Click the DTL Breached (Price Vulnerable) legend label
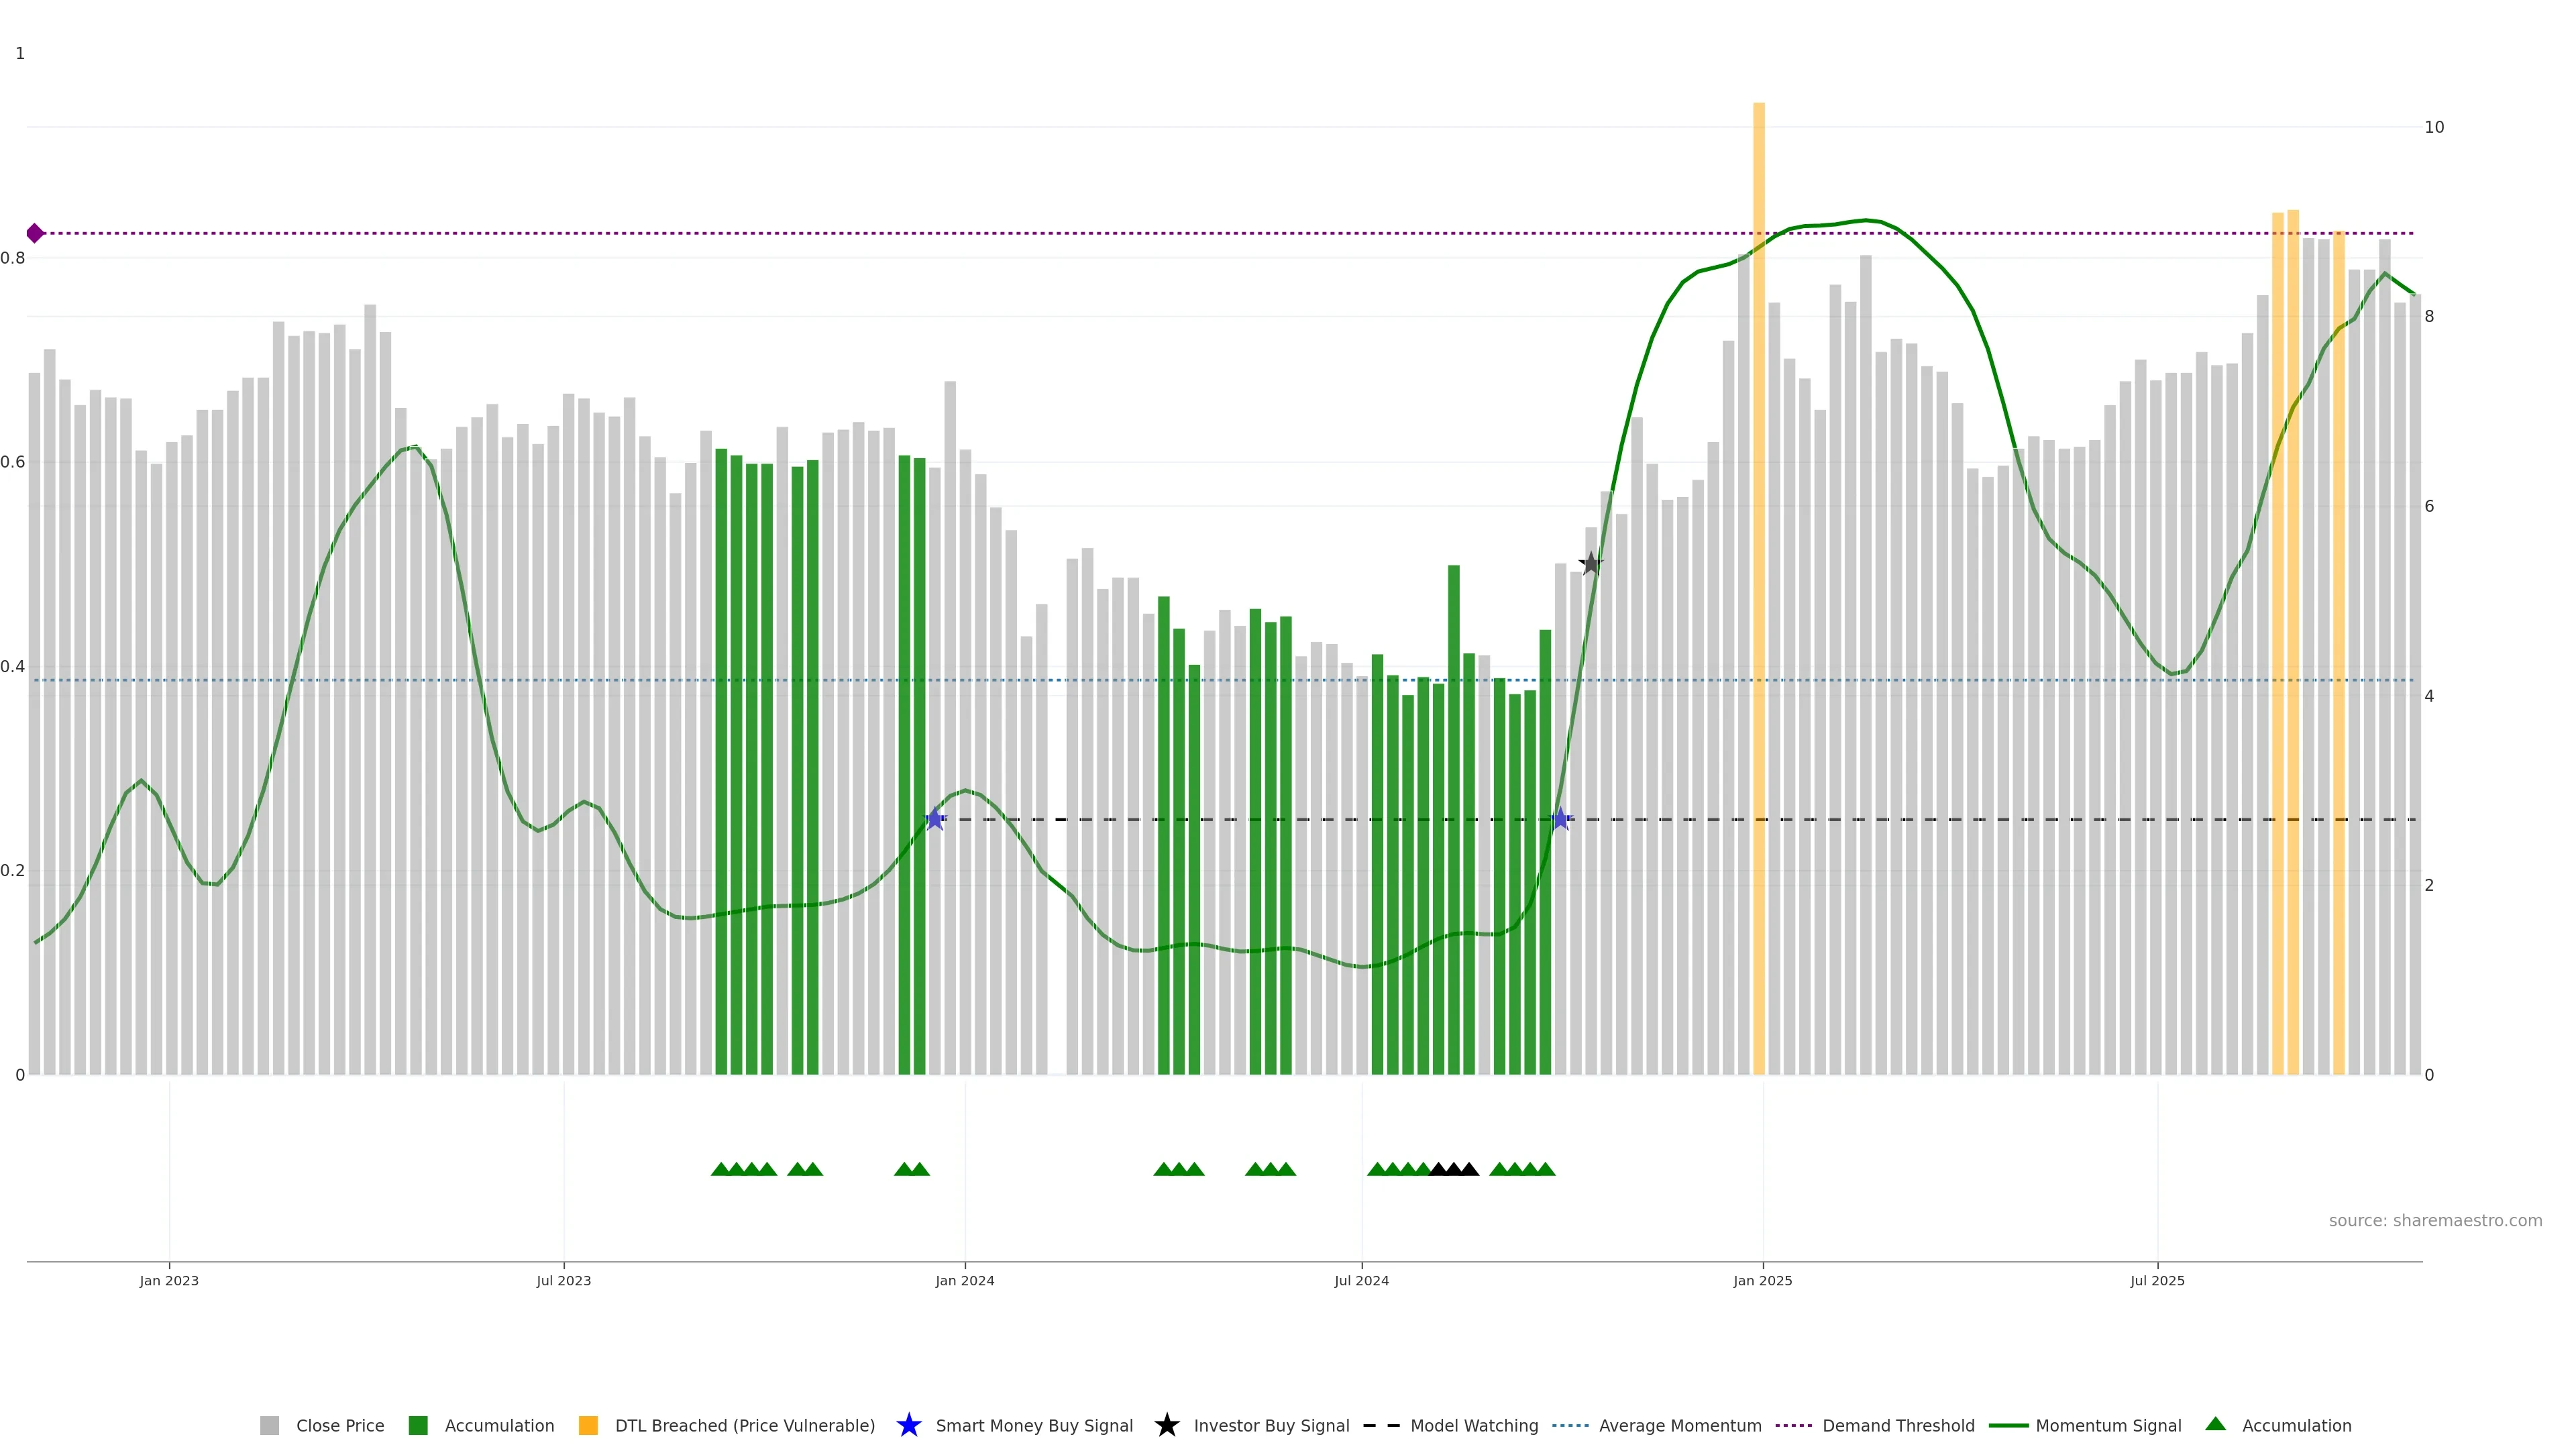The height and width of the screenshot is (1449, 2576). [744, 1425]
